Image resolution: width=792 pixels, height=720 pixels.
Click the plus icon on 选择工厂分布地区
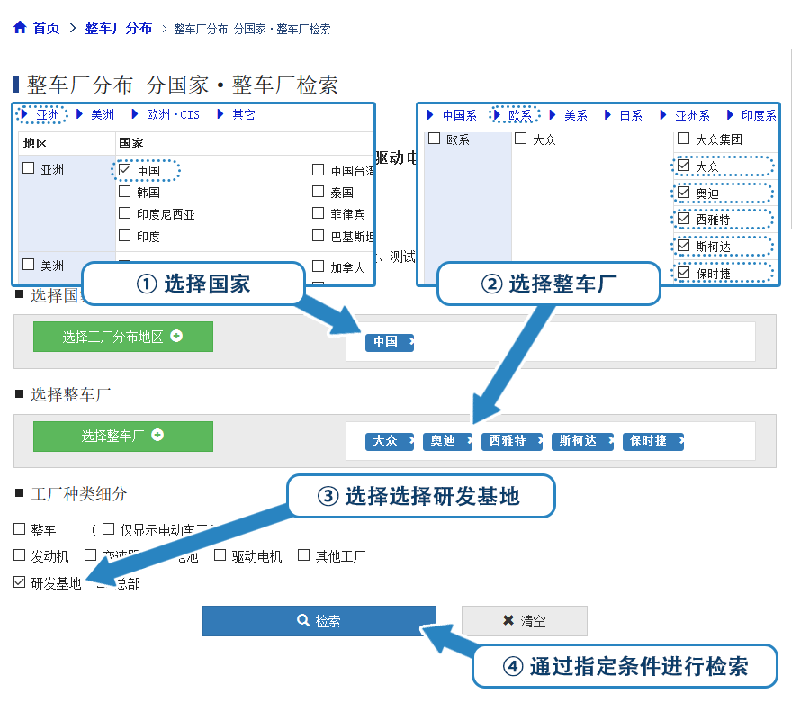pyautogui.click(x=176, y=336)
